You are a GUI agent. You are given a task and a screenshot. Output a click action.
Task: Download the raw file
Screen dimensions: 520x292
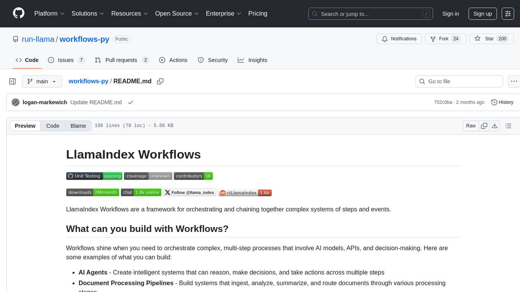coord(495,126)
